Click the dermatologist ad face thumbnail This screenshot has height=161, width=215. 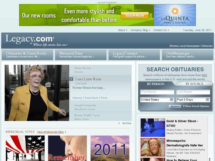[x=153, y=147]
